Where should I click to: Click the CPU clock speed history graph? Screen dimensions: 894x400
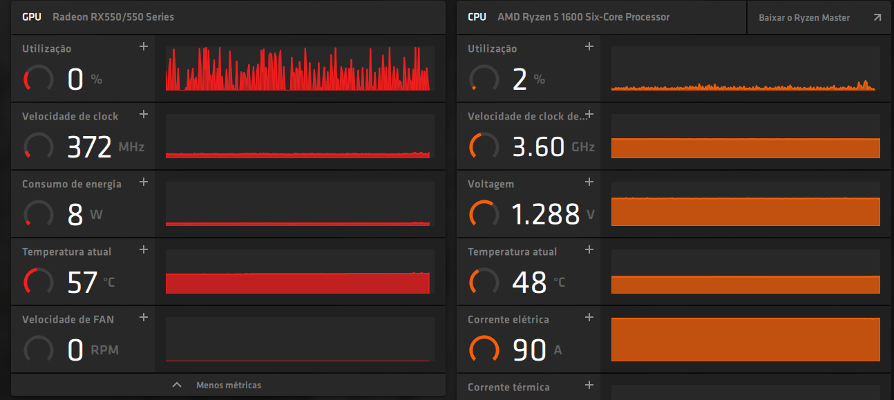[745, 136]
